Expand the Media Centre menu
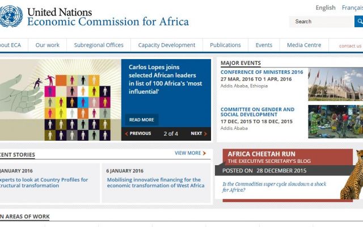 pos(304,45)
